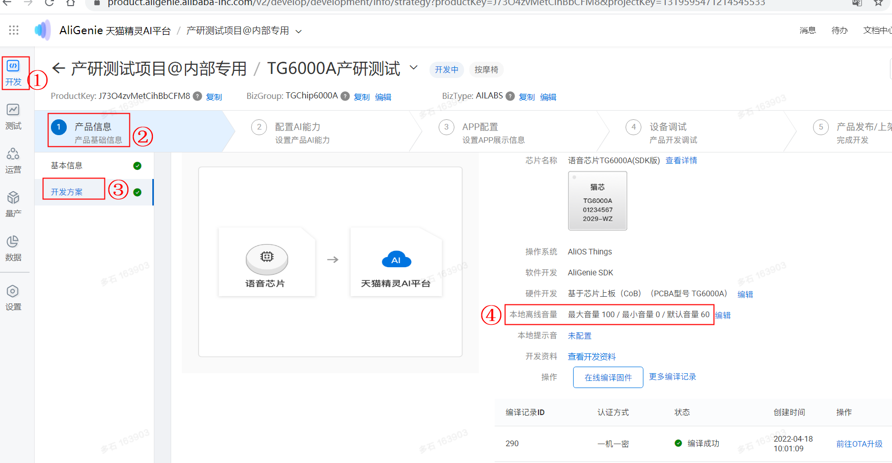Click the AliGenie SDK value
The image size is (892, 463).
[590, 273]
